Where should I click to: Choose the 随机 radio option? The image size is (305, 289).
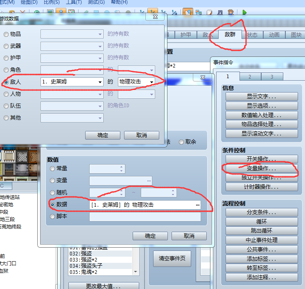click(x=52, y=193)
